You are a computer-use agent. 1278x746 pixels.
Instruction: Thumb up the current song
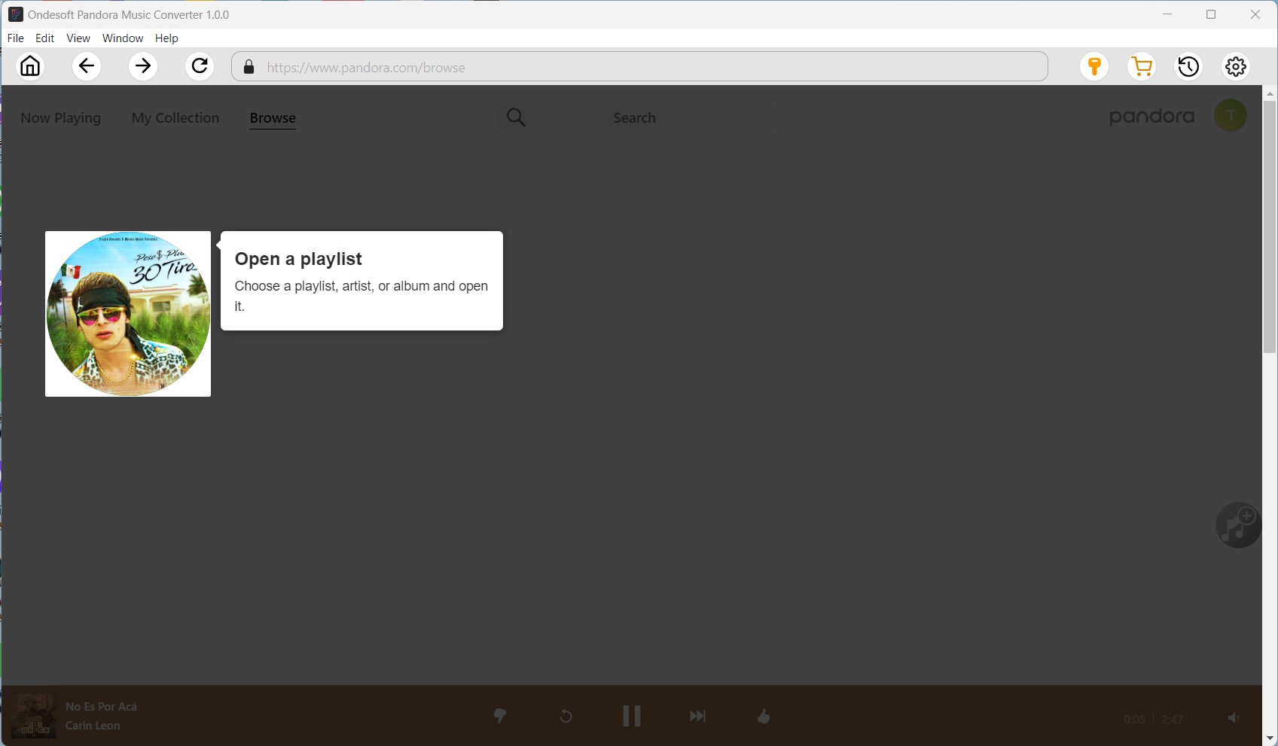point(764,716)
